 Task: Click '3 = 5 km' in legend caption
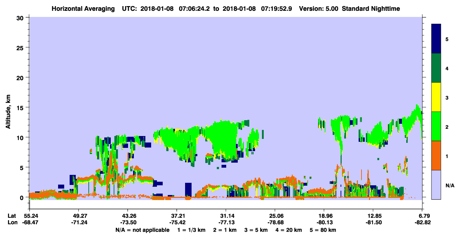(x=256, y=230)
